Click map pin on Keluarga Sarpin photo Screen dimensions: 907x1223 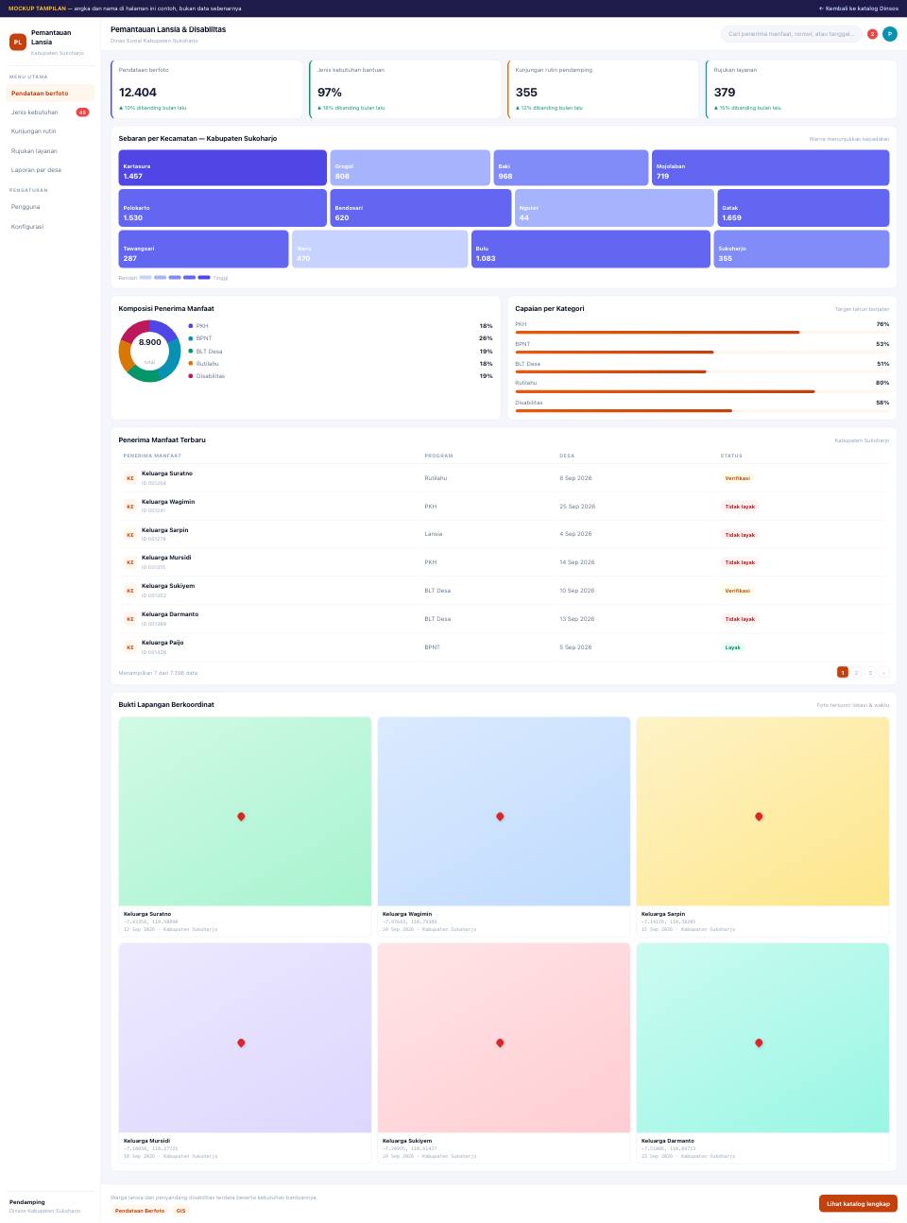[x=759, y=817]
